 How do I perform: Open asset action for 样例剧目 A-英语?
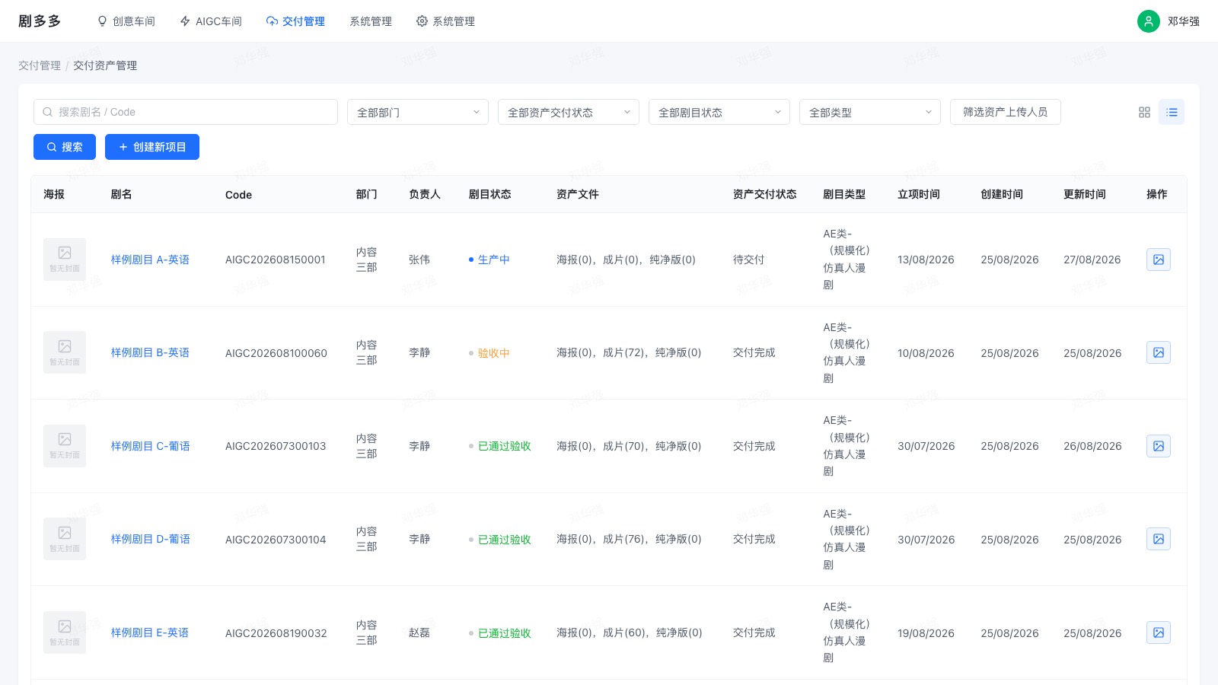click(1159, 260)
